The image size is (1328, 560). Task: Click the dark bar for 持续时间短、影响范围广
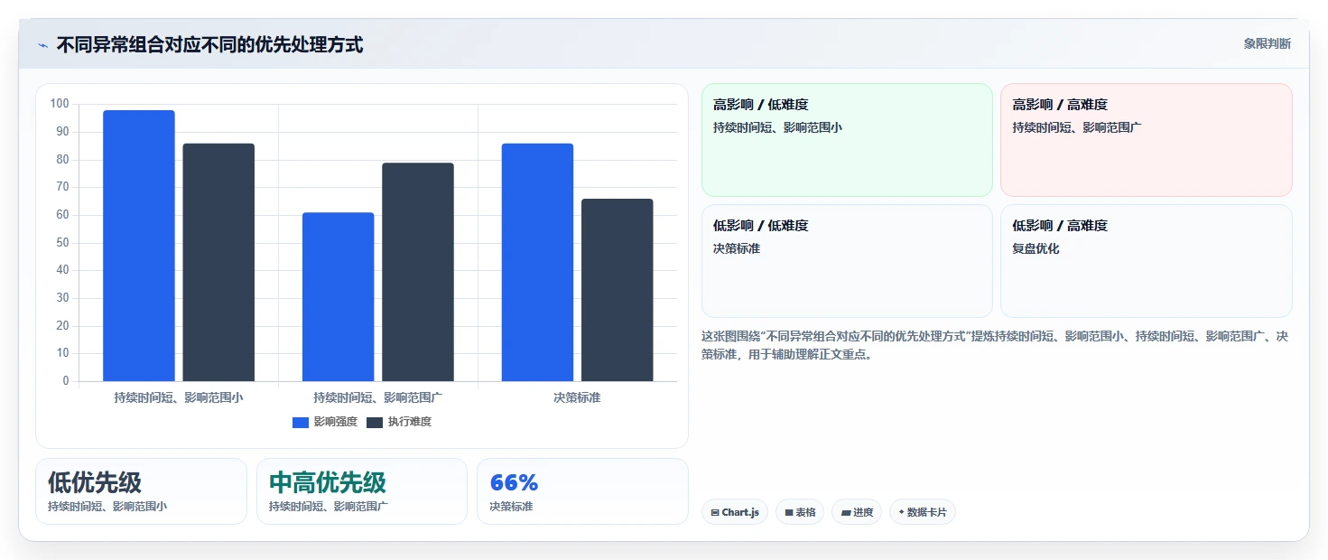coord(418,272)
